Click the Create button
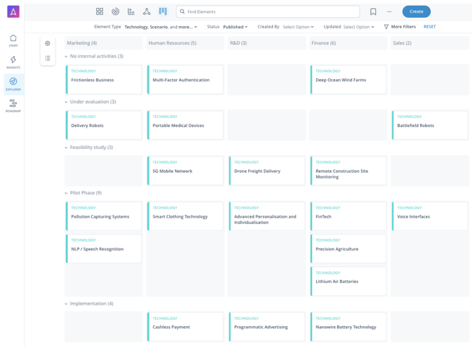 (x=416, y=12)
